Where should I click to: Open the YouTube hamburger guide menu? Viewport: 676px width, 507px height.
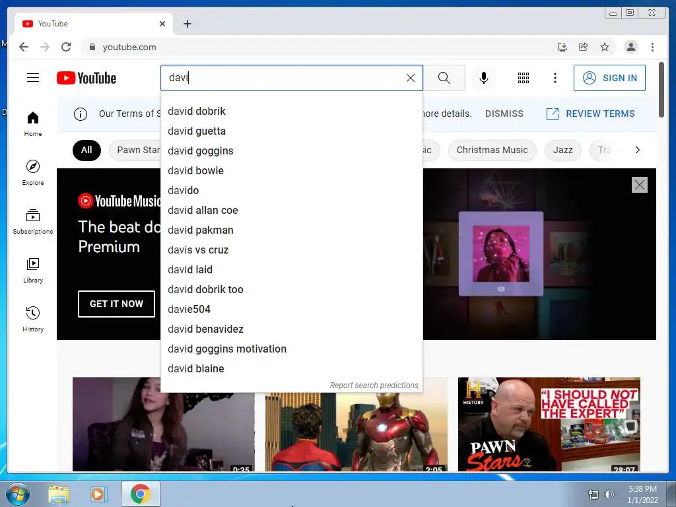(x=33, y=78)
